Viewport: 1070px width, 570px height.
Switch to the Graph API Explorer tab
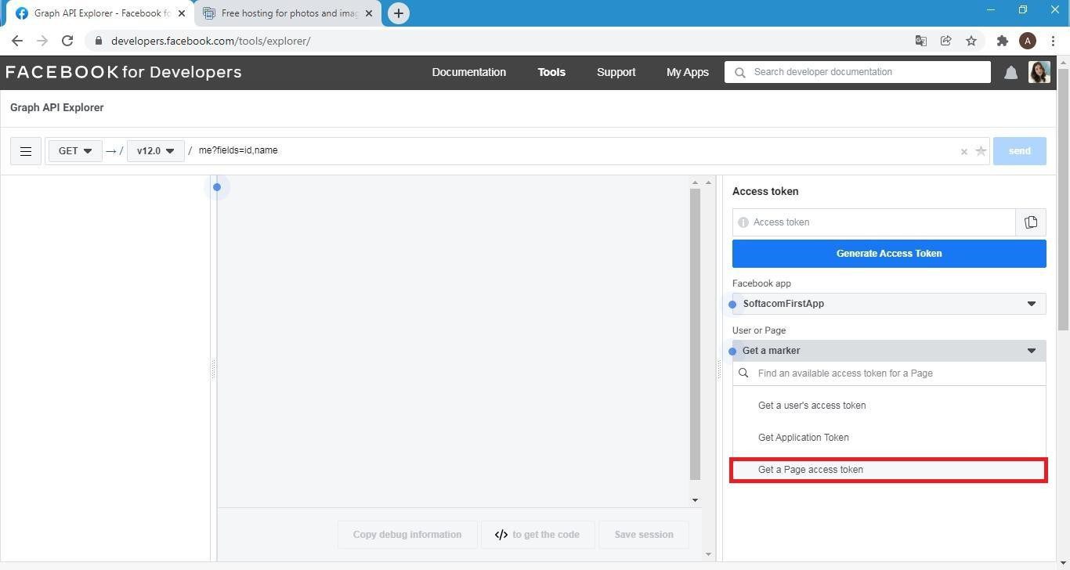(x=100, y=13)
